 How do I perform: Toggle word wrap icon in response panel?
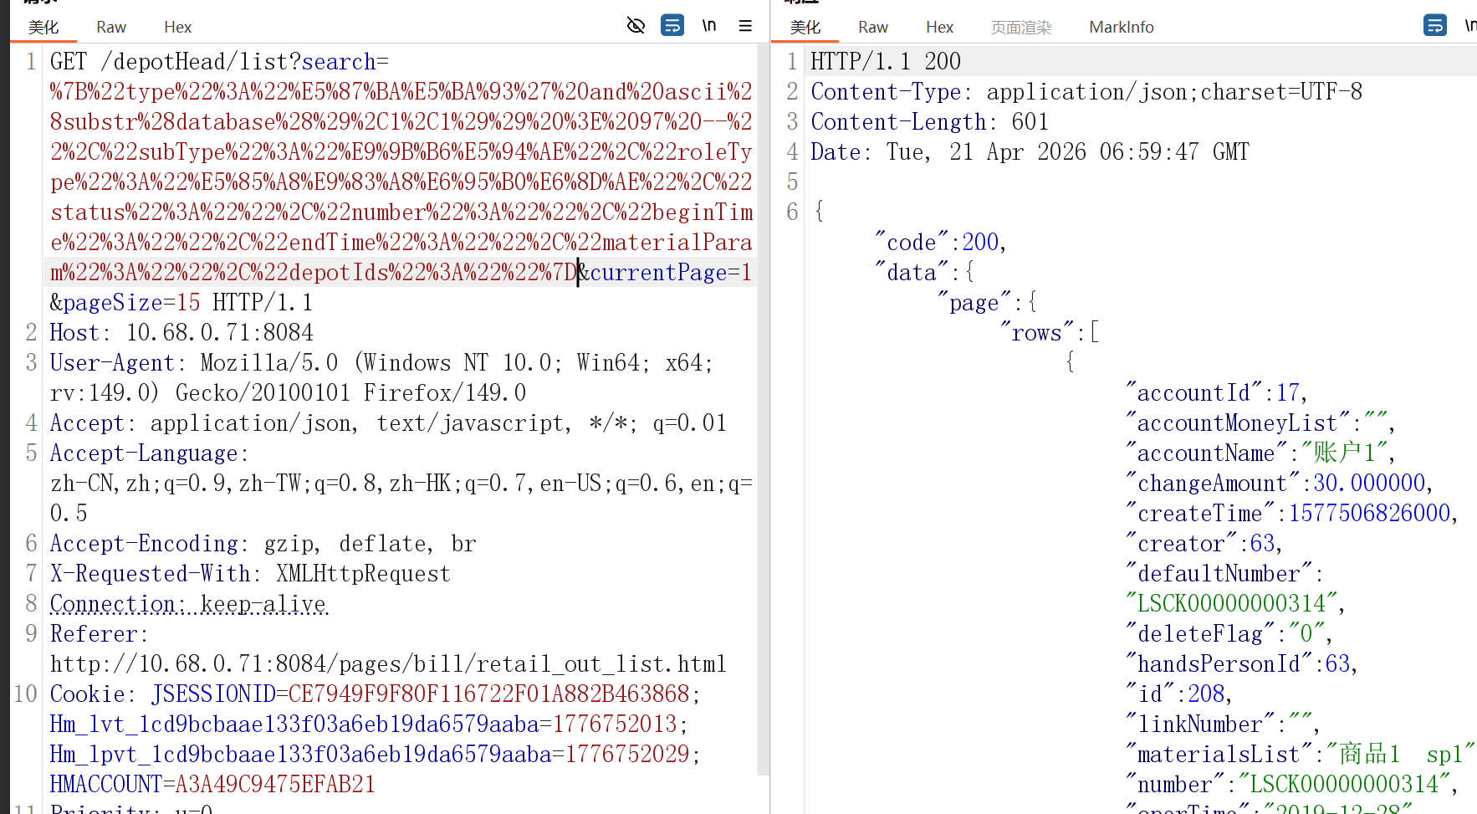pyautogui.click(x=1435, y=26)
